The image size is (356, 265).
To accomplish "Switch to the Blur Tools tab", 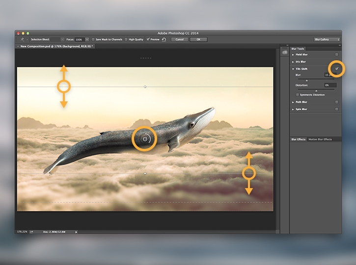I will coord(298,48).
